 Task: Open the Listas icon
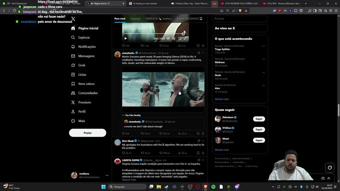(x=73, y=75)
